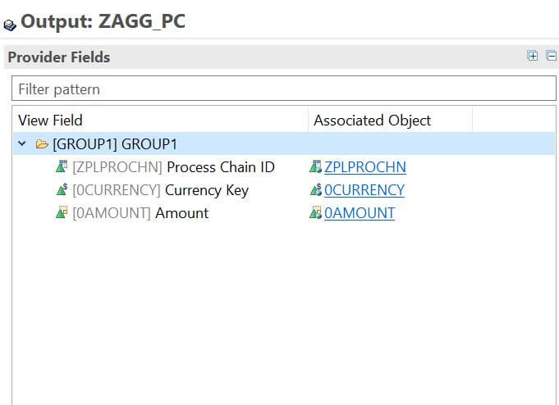Click the Associated Object column header

pyautogui.click(x=391, y=120)
